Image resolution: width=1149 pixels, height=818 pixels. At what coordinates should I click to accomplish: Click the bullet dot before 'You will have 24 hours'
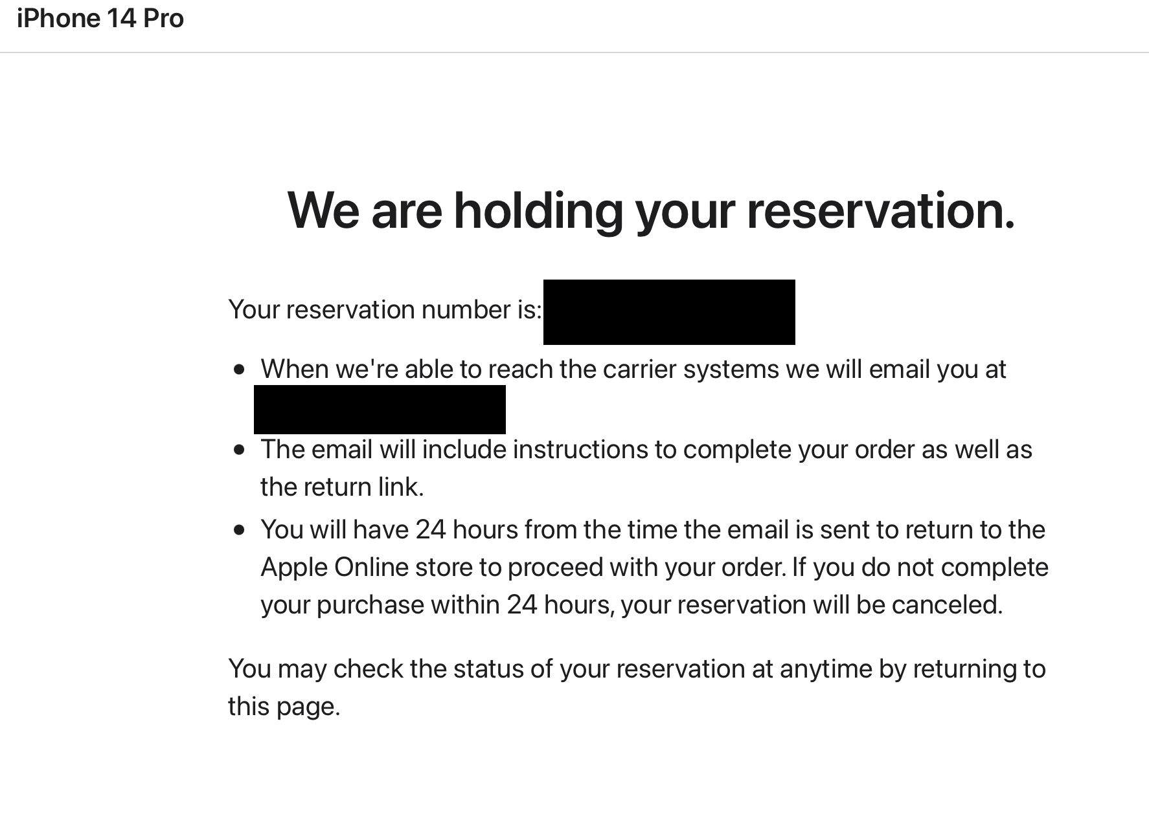pos(240,531)
